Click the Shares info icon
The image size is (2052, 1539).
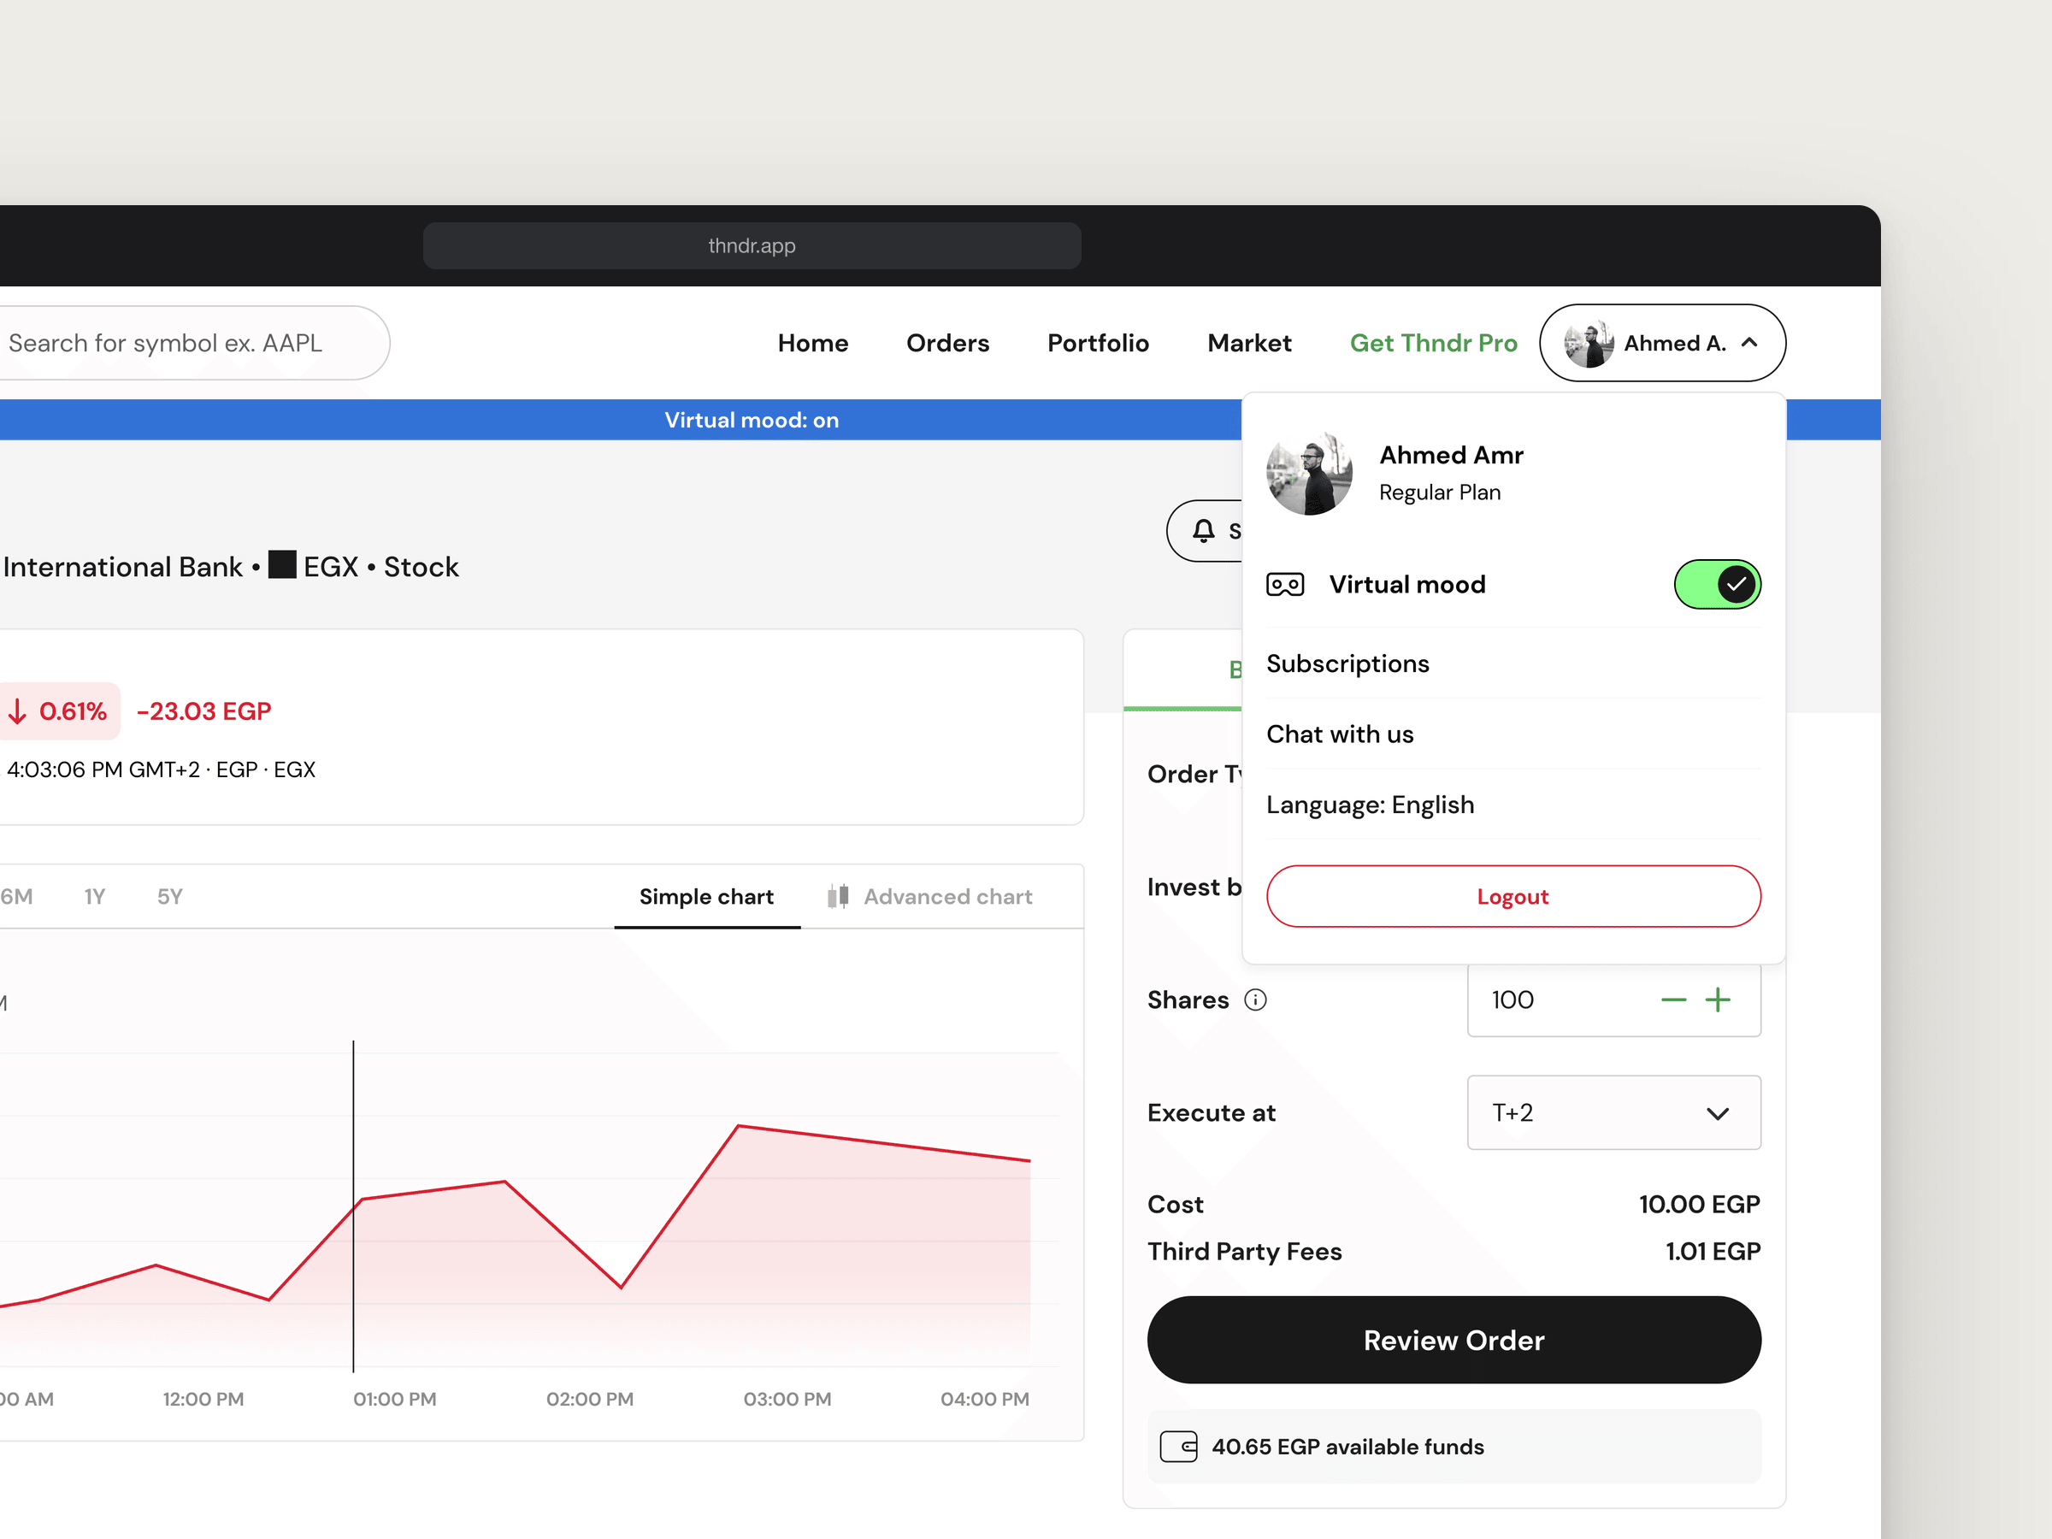(1255, 999)
